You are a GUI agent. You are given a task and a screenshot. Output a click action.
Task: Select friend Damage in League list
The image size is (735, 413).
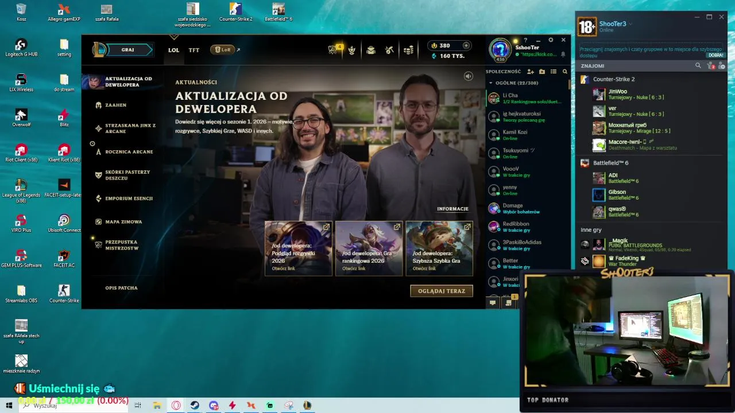pyautogui.click(x=527, y=208)
